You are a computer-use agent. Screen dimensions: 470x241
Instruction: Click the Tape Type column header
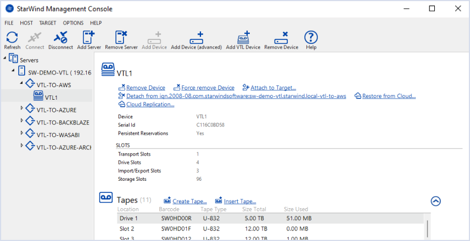pos(214,209)
